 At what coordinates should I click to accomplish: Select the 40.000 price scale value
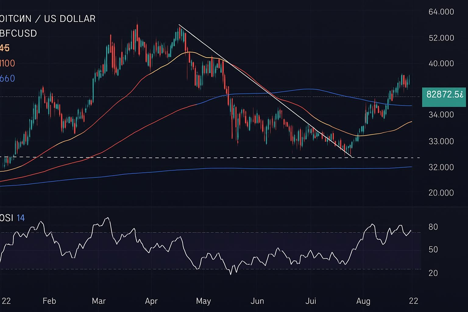pyautogui.click(x=441, y=64)
